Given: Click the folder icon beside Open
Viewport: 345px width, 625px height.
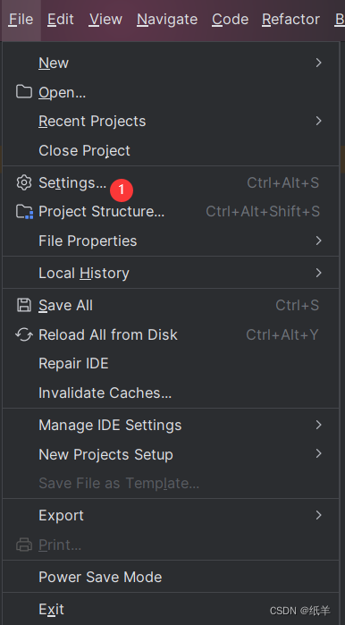Looking at the screenshot, I should click(24, 92).
